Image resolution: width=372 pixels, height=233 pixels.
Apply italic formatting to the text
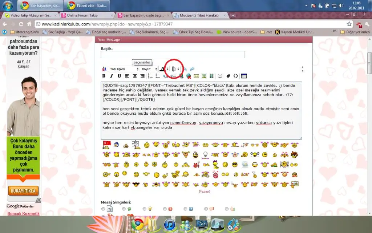[x=111, y=76]
